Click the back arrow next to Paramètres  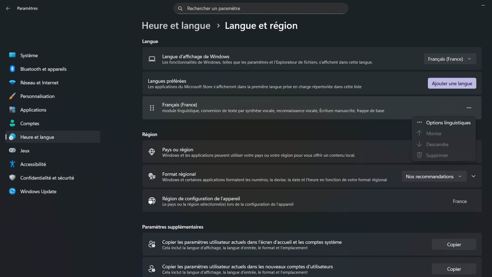8,8
